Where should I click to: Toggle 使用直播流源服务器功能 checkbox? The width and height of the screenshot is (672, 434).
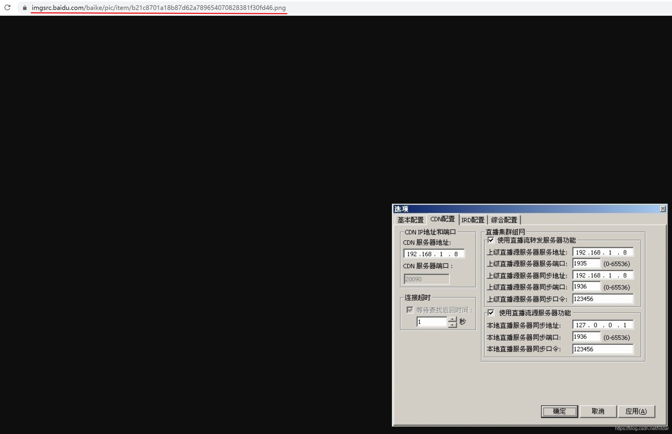(x=491, y=313)
